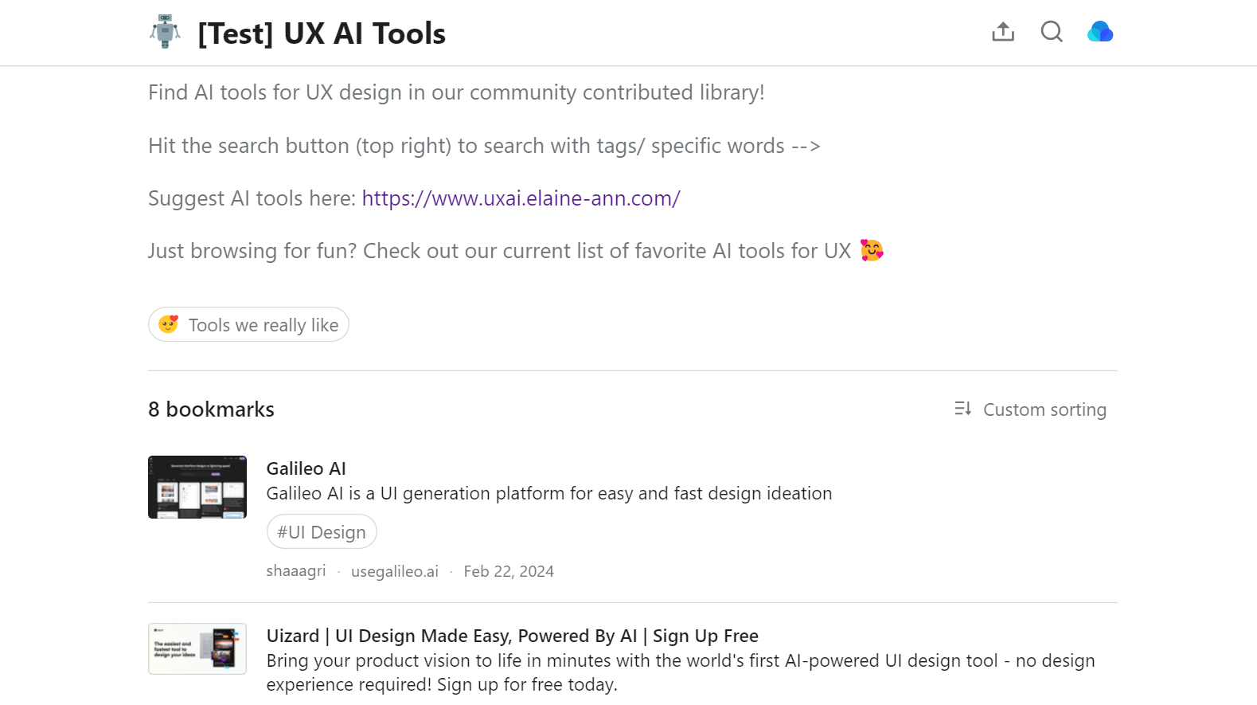Click the share/upload icon in header
Image resolution: width=1257 pixels, height=705 pixels.
(x=1003, y=32)
